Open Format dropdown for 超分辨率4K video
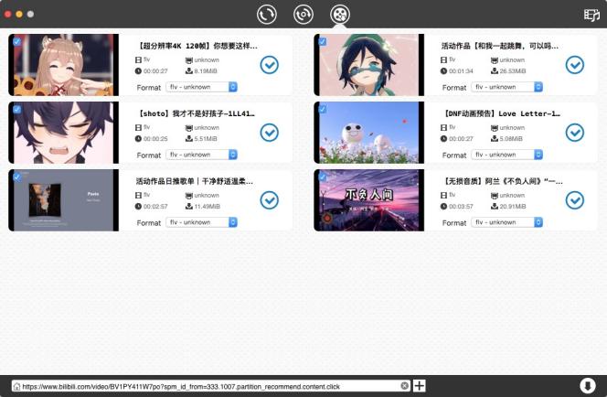607x397 pixels. (201, 87)
